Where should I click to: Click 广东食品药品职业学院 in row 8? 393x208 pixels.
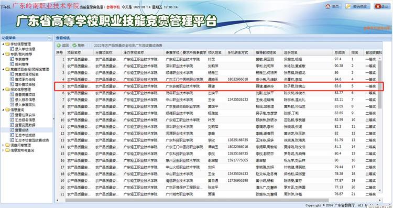[x=183, y=106]
